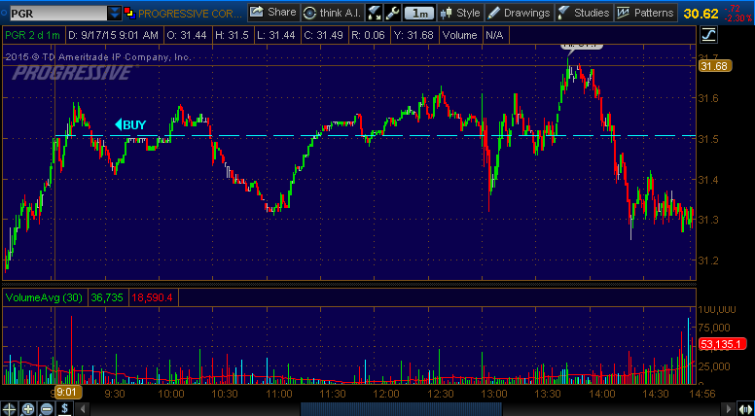This screenshot has height=416, width=755.
Task: Click the yellow symbol action icon
Action: [x=130, y=13]
